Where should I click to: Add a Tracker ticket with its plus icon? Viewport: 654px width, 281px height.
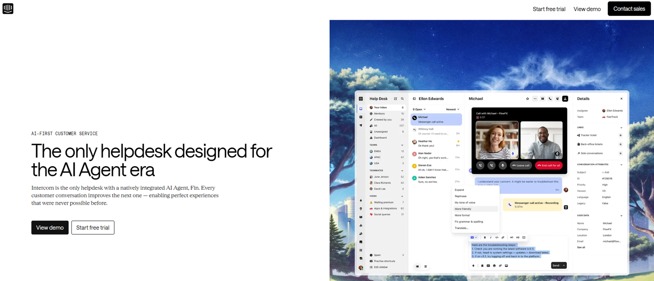click(620, 135)
